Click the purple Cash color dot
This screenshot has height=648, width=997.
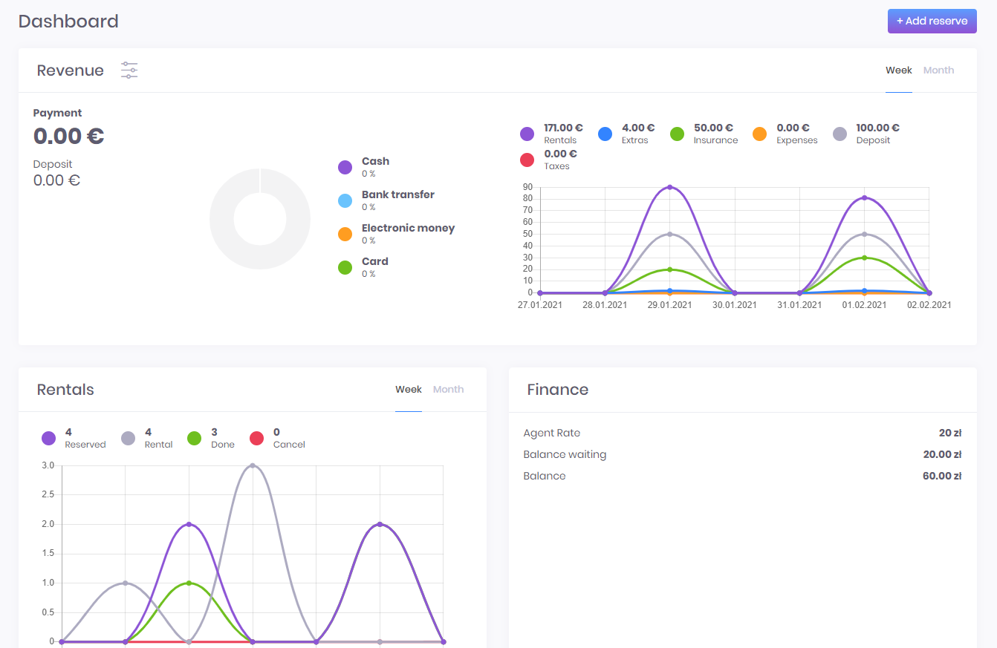point(345,167)
